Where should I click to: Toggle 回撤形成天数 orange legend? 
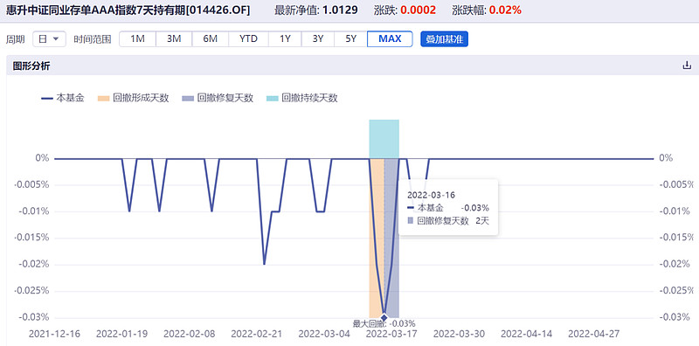(133, 98)
